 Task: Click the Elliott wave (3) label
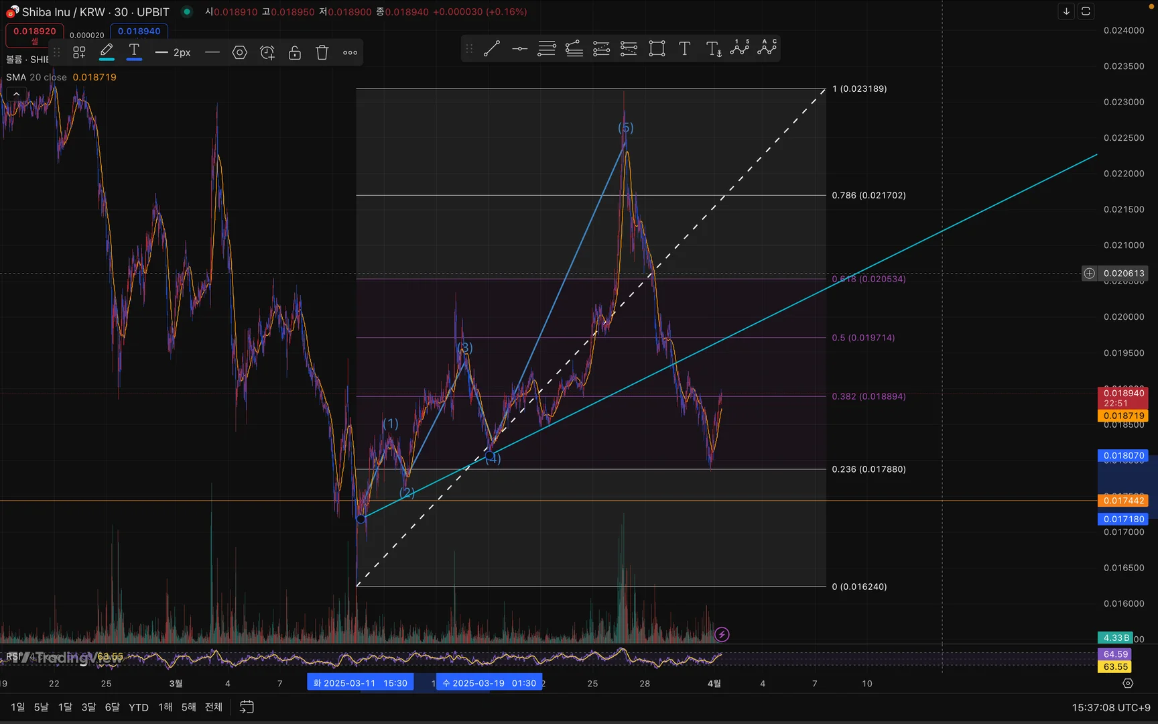(x=465, y=348)
